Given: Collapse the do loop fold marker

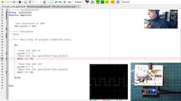Looking at the screenshot, I should point(15,45).
